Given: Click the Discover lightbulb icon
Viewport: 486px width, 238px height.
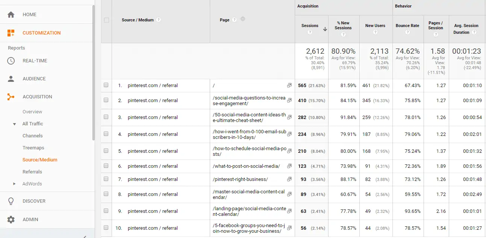Looking at the screenshot, I should (x=11, y=201).
